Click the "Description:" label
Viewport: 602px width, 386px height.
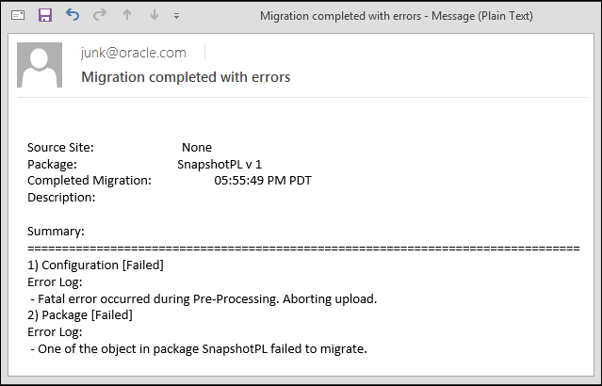click(61, 197)
